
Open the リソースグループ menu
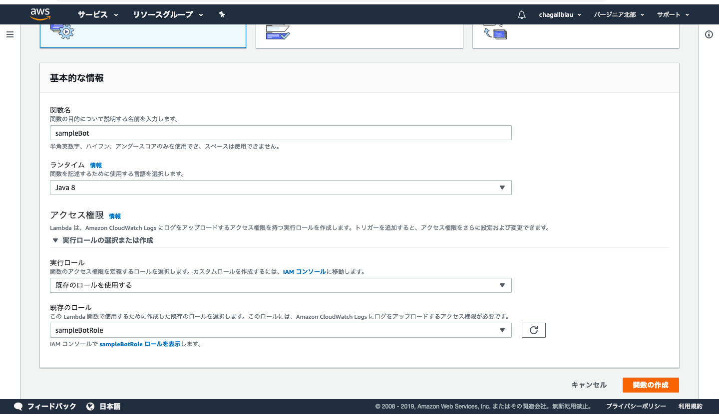click(168, 14)
